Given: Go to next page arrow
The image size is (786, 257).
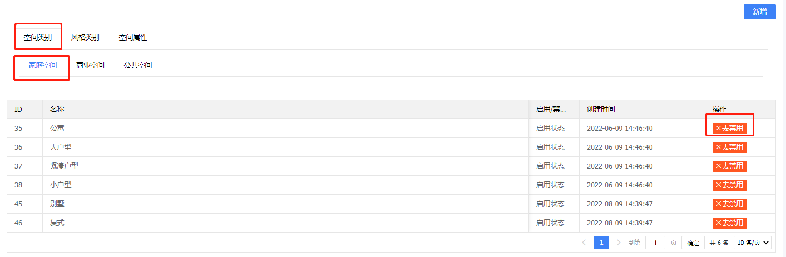Looking at the screenshot, I should point(619,243).
